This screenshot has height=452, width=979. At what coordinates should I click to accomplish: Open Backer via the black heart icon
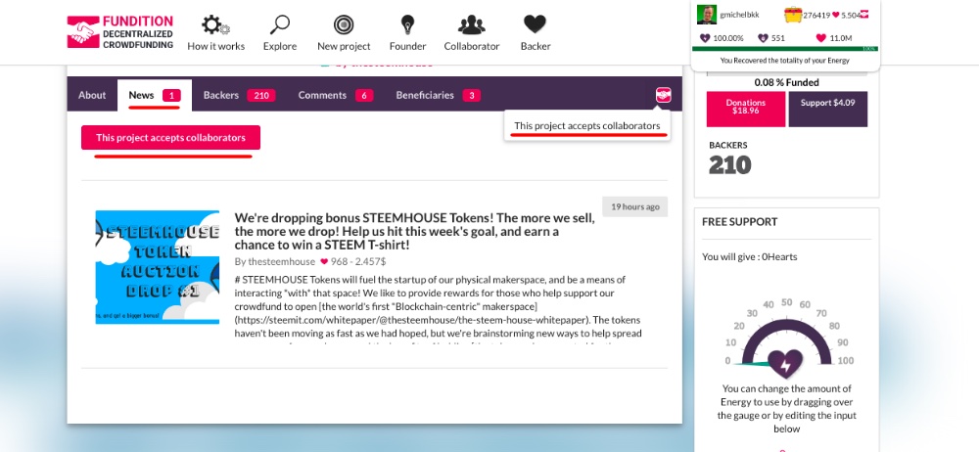[x=535, y=24]
